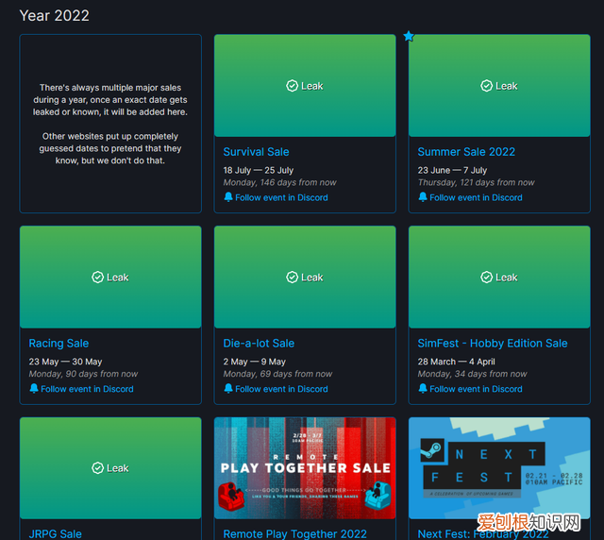Click the bell icon under Summer Sale 2022

[423, 197]
